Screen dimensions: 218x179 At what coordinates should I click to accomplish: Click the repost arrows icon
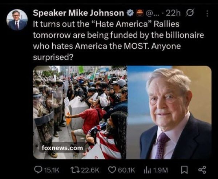click(x=75, y=170)
